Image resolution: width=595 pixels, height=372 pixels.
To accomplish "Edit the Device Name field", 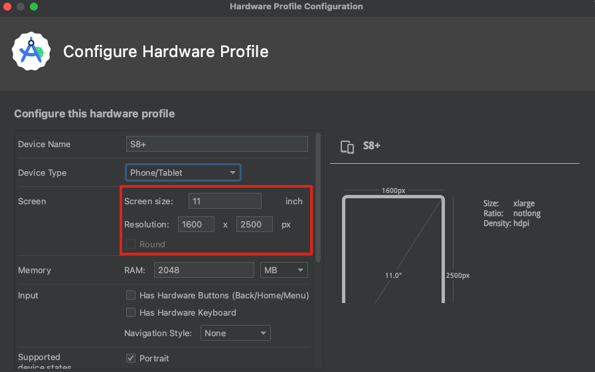I will tap(217, 145).
